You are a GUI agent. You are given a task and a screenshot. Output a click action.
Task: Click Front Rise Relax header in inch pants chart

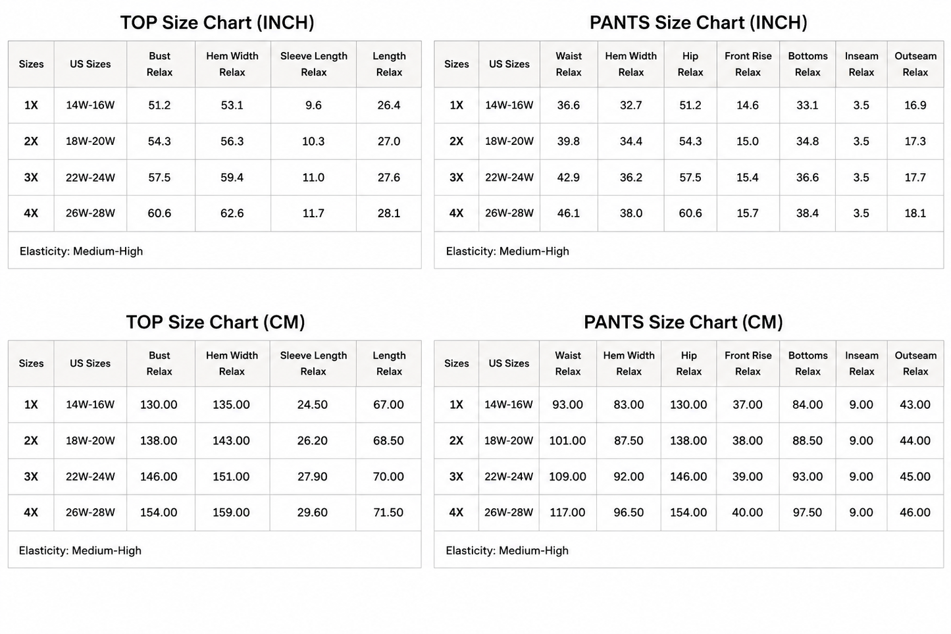coord(748,64)
